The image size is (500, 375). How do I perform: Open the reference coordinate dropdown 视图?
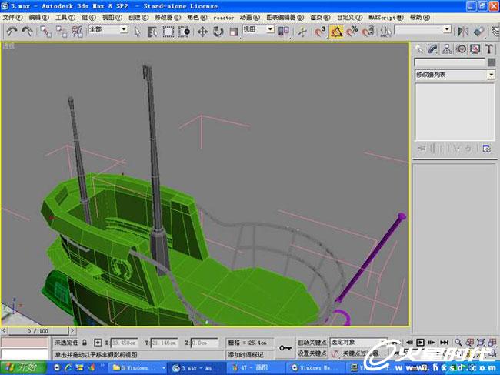tap(270, 30)
